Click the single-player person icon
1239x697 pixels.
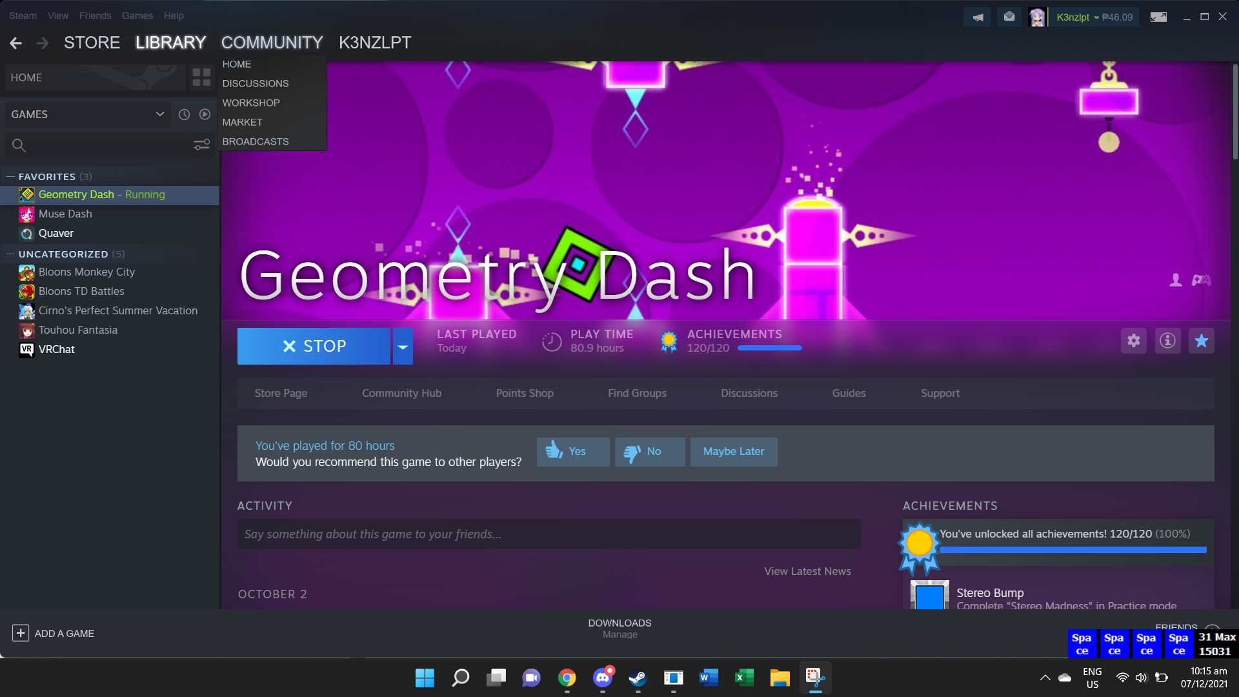click(x=1176, y=279)
